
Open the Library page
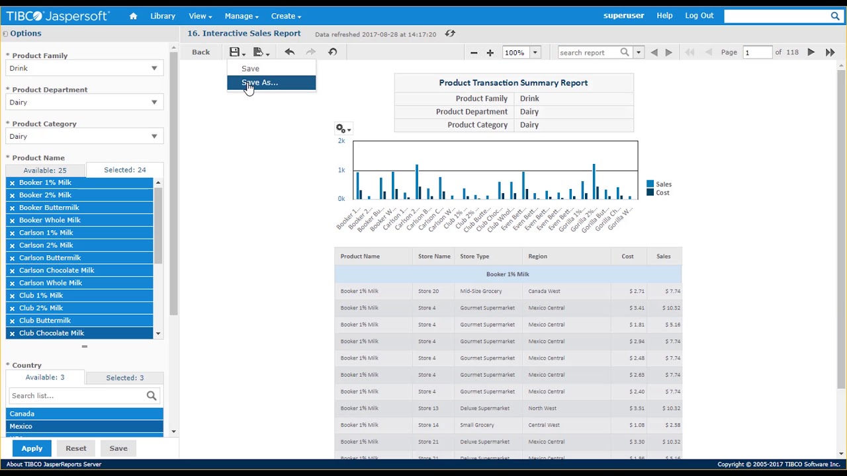(x=163, y=16)
